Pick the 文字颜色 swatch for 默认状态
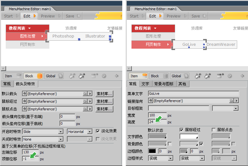This screenshot has height=166, width=248. point(158,136)
